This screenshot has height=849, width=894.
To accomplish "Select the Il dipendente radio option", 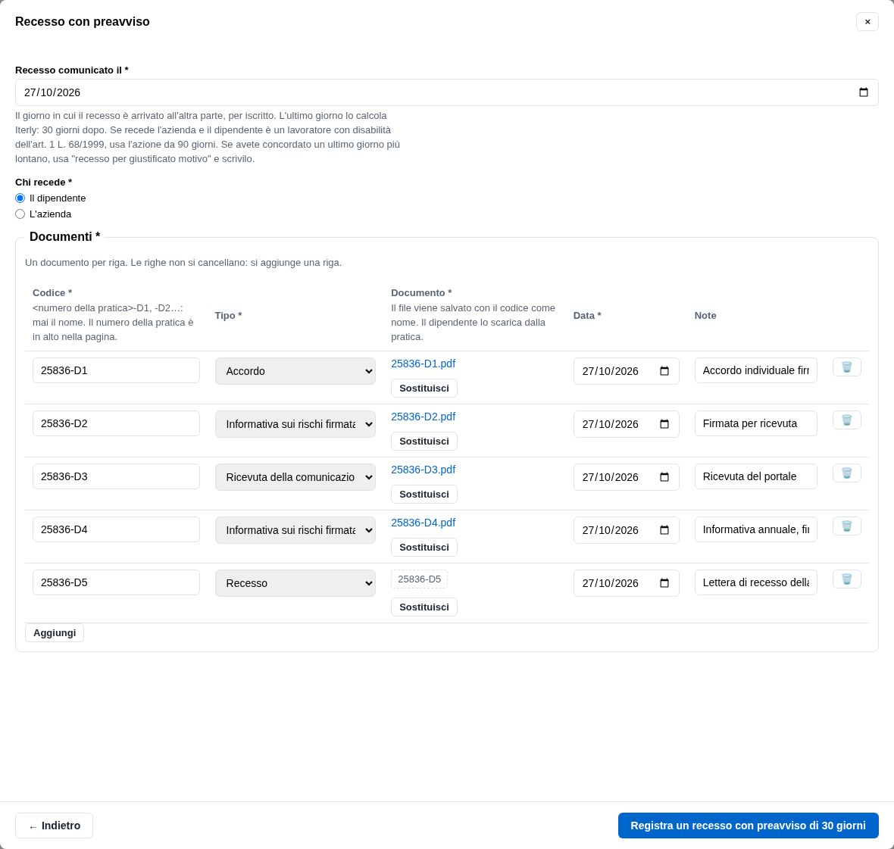I will [20, 198].
